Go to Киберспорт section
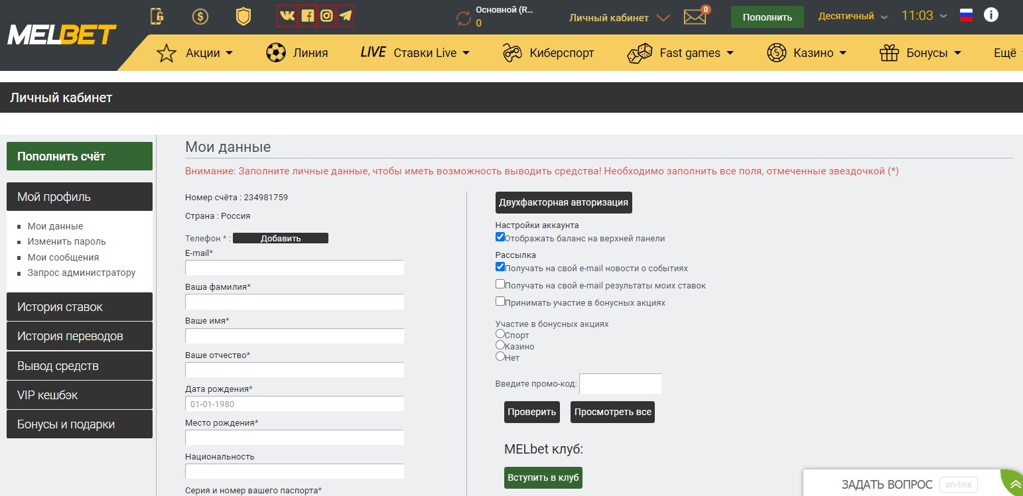Screen dimensions: 1023x496 (562, 53)
